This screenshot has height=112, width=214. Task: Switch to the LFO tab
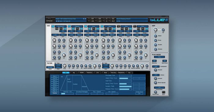click(x=98, y=73)
